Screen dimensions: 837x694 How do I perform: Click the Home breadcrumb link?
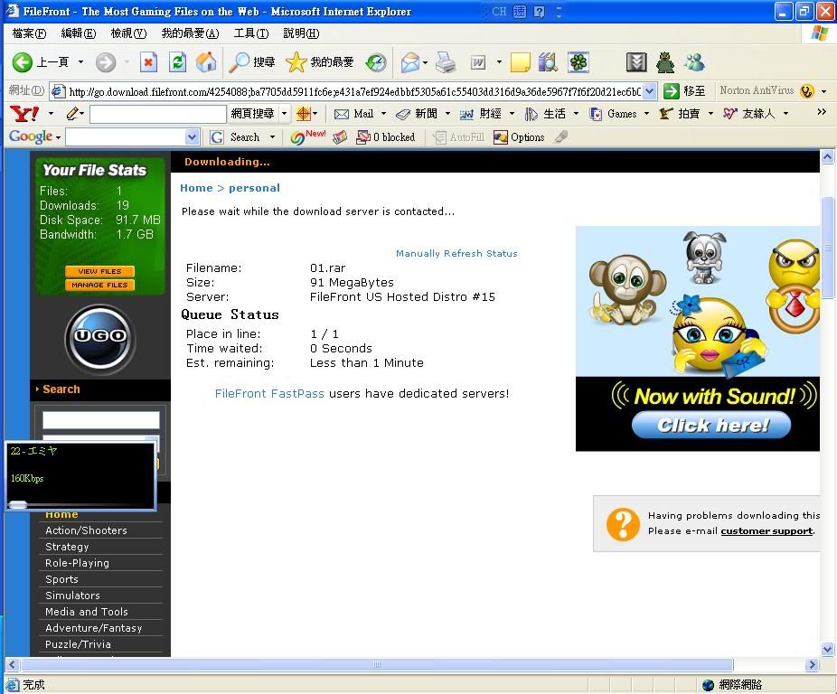(196, 188)
